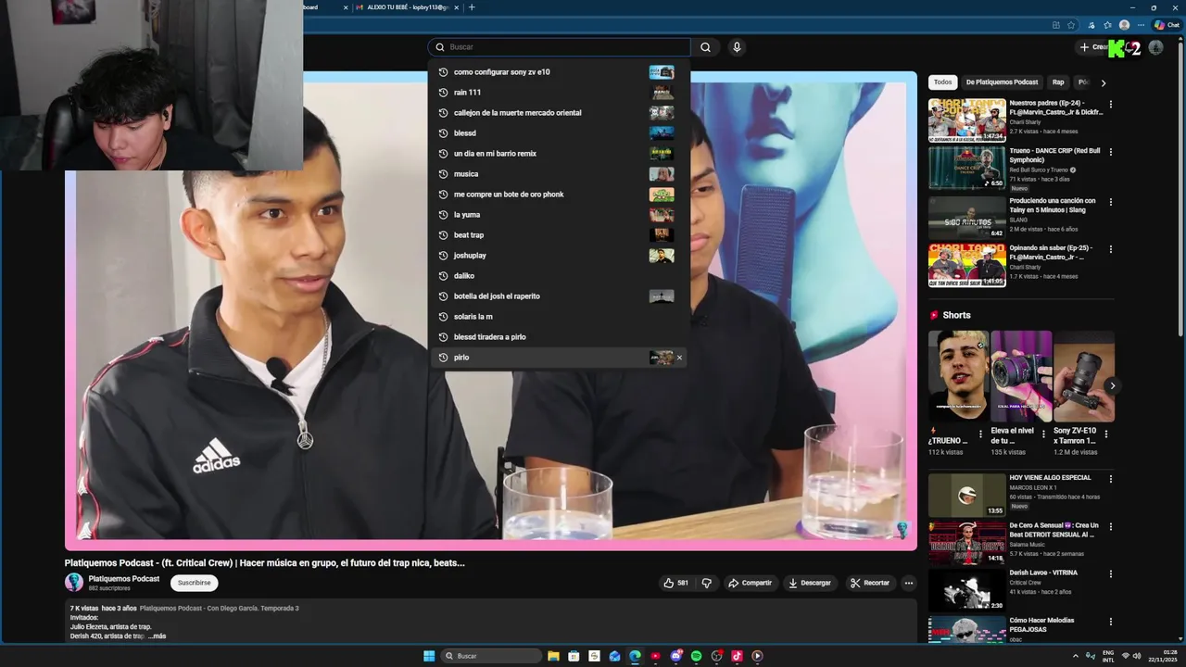Image resolution: width=1186 pixels, height=667 pixels.
Task: Open Copilot Chat button in Edge
Action: (x=1167, y=25)
